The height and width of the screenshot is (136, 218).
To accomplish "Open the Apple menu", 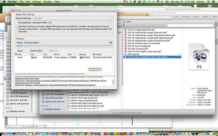I will [4, 2].
